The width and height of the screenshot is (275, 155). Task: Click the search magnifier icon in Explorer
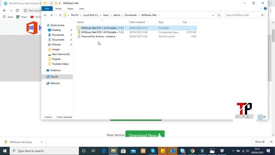coord(262,15)
